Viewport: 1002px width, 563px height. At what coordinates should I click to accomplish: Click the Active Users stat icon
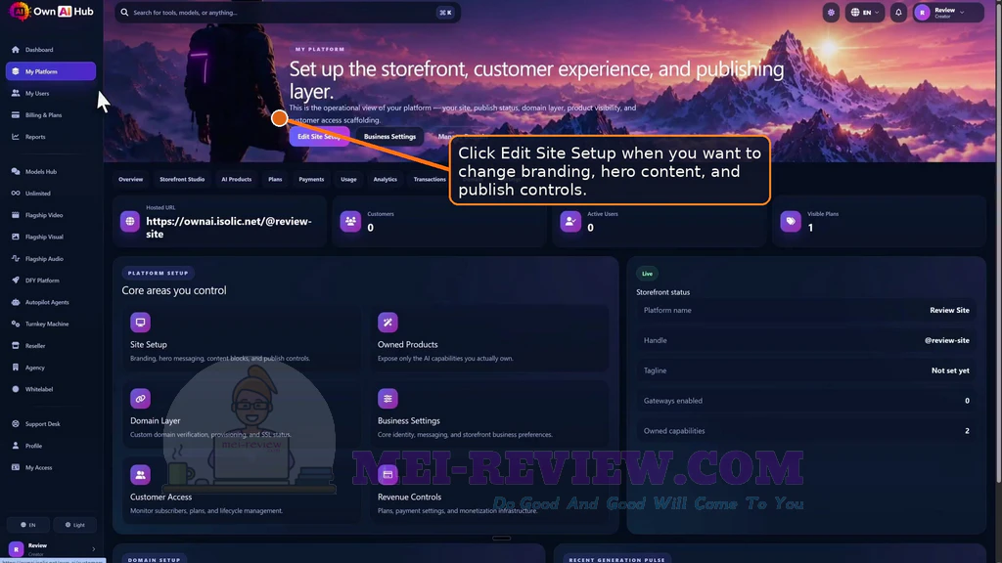pos(570,222)
